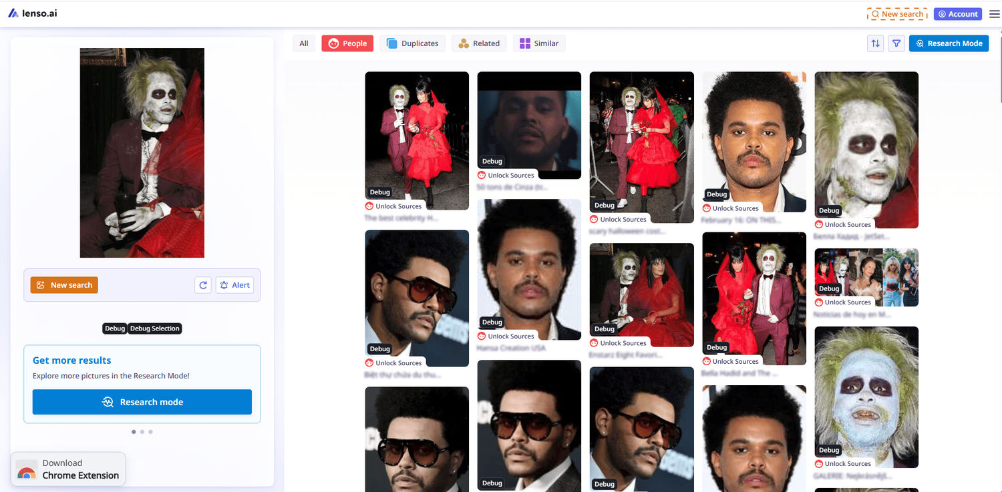Open Research Mode from the top toolbar
This screenshot has width=1002, height=492.
tap(949, 43)
